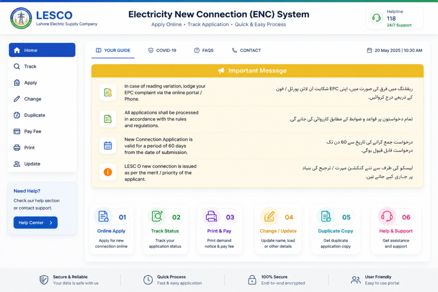The width and height of the screenshot is (438, 292).
Task: Go to the CONTACT tab
Action: 246,50
